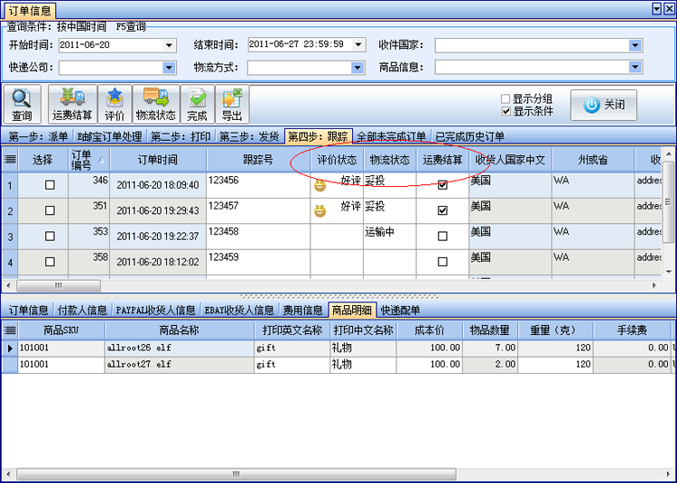Tick the select checkbox for order 353
This screenshot has width=677, height=483.
[x=50, y=237]
